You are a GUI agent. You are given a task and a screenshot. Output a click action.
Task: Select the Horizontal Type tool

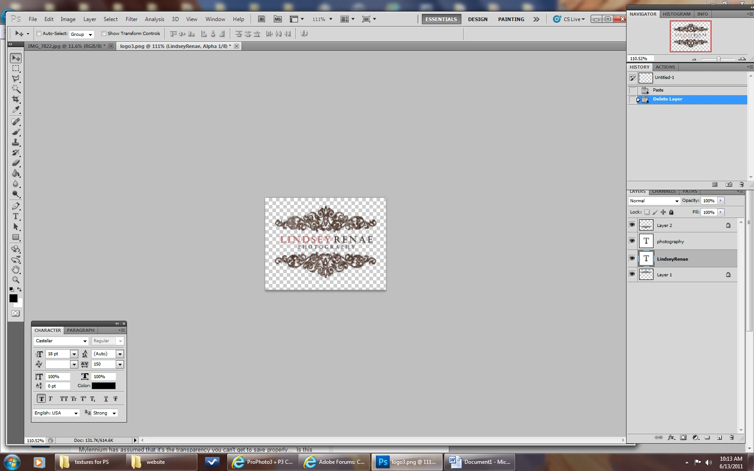click(x=16, y=216)
